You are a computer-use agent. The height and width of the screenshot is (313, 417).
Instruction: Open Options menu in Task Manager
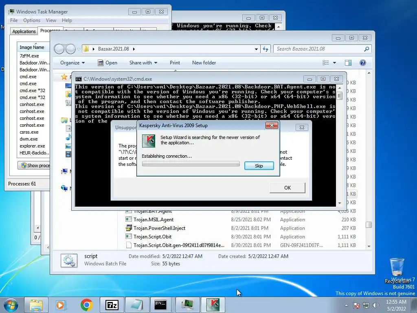(32, 20)
